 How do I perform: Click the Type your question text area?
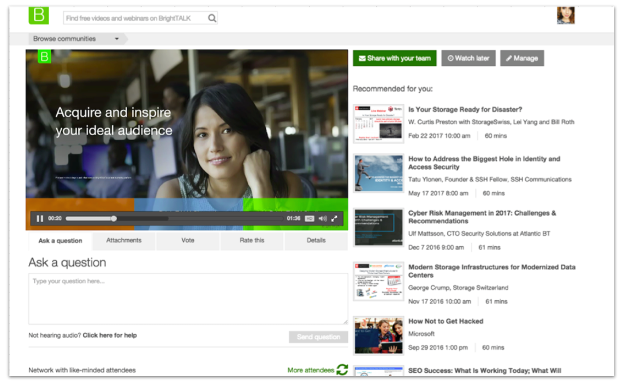[188, 299]
